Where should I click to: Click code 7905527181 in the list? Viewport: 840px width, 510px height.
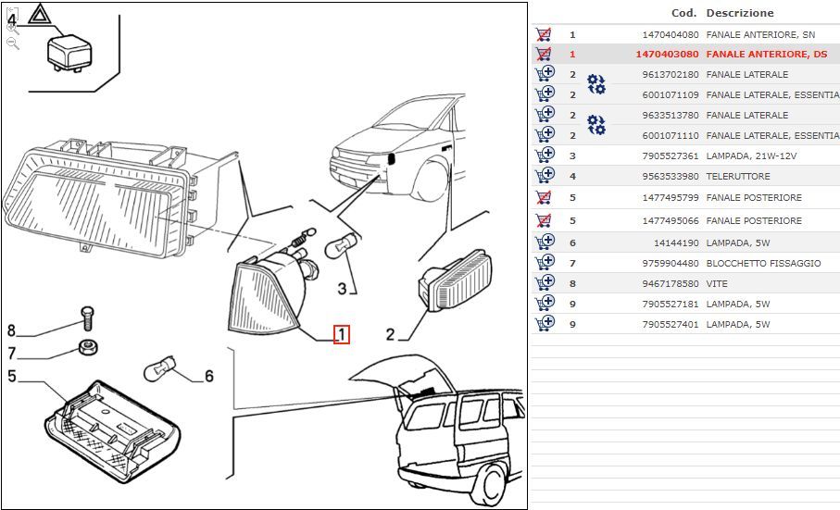[x=671, y=304]
